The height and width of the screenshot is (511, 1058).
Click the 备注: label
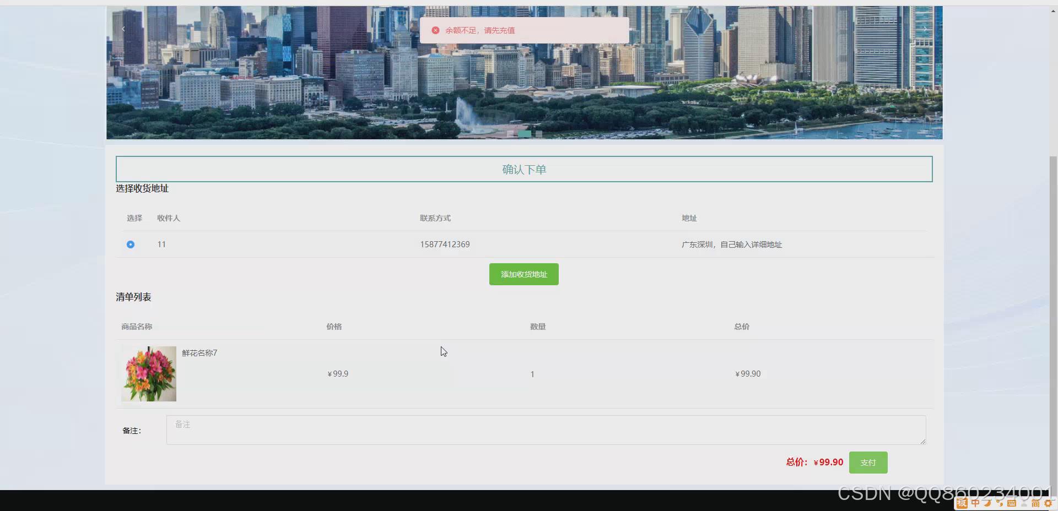(132, 431)
